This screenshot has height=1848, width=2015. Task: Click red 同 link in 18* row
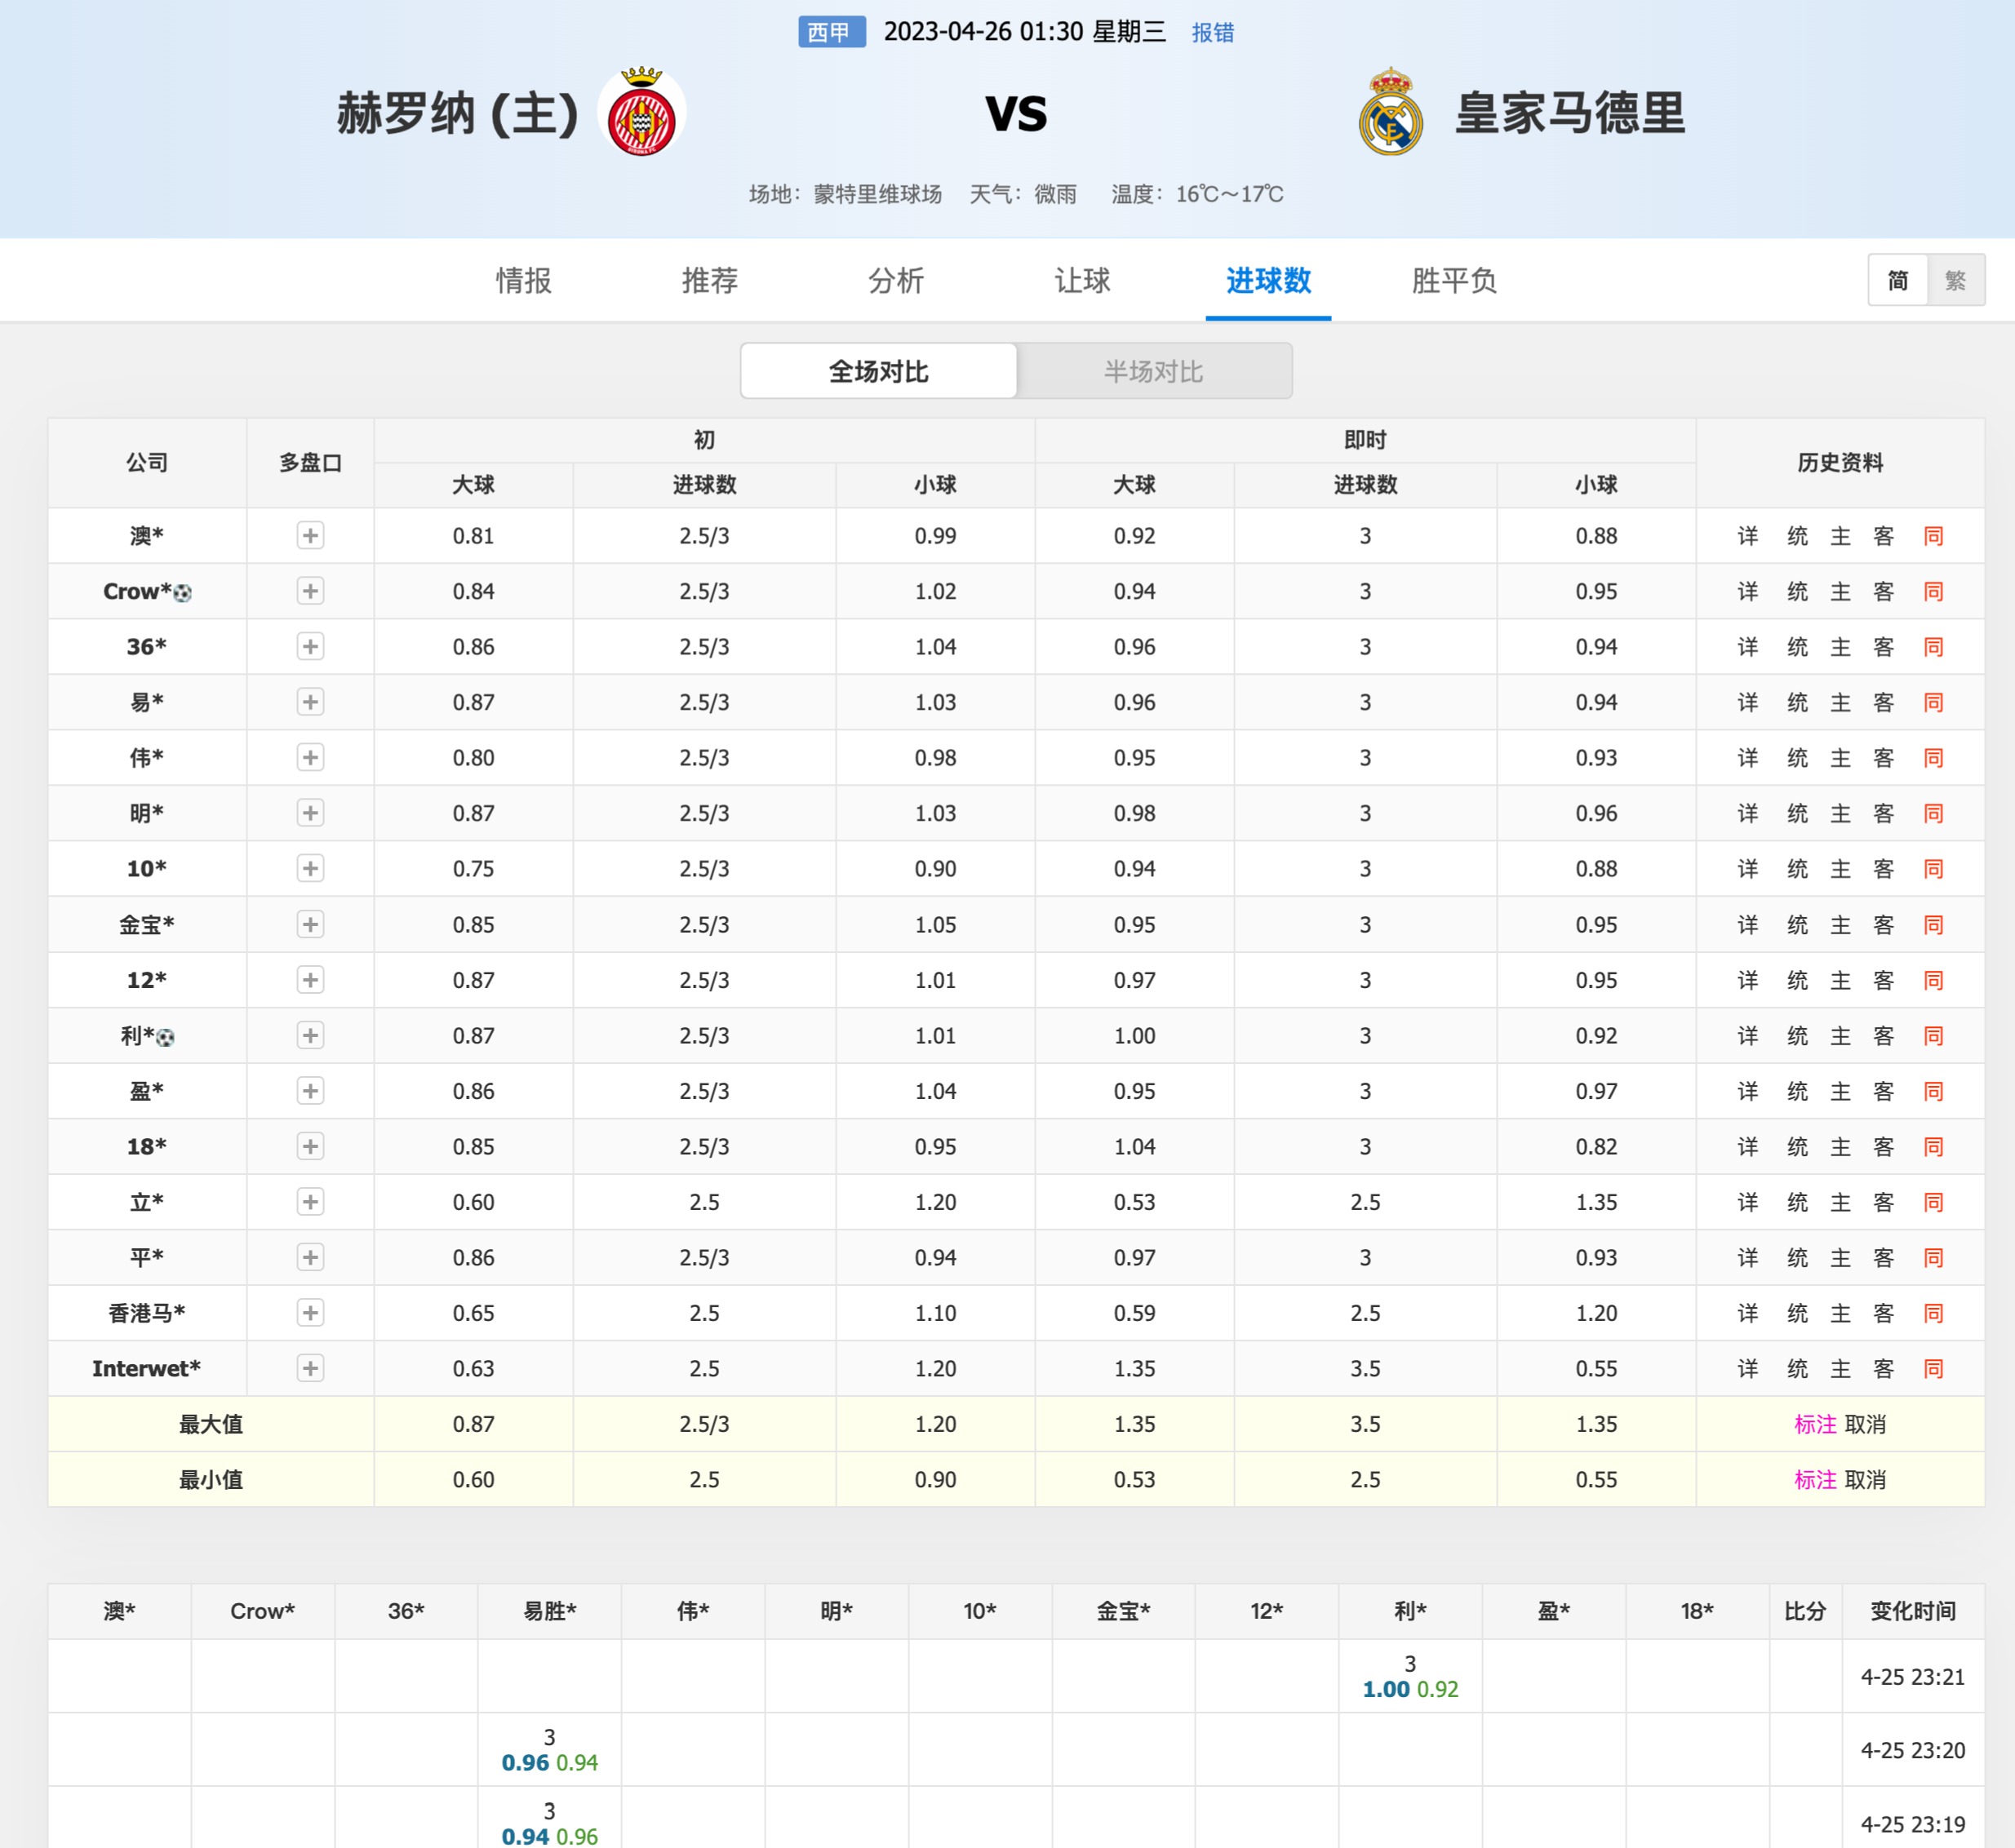(x=1933, y=1147)
